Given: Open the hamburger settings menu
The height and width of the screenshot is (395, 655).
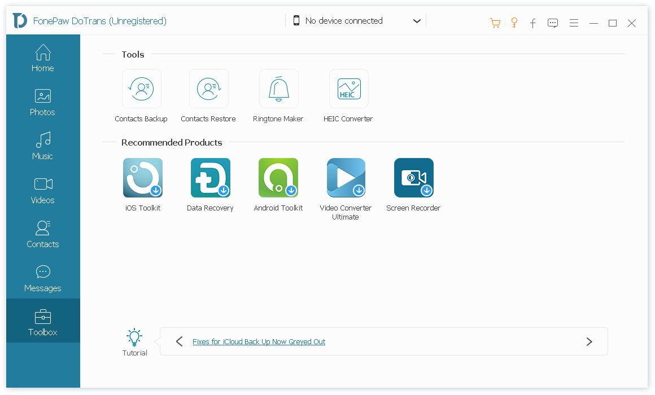Looking at the screenshot, I should tap(574, 23).
